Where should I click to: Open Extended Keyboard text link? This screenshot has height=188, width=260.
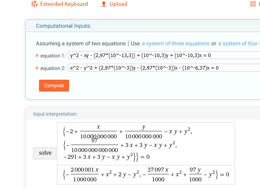[x=64, y=4]
